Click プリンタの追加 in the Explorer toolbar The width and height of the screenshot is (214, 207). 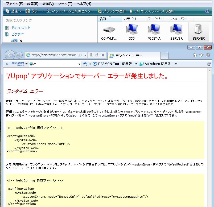(x=112, y=11)
